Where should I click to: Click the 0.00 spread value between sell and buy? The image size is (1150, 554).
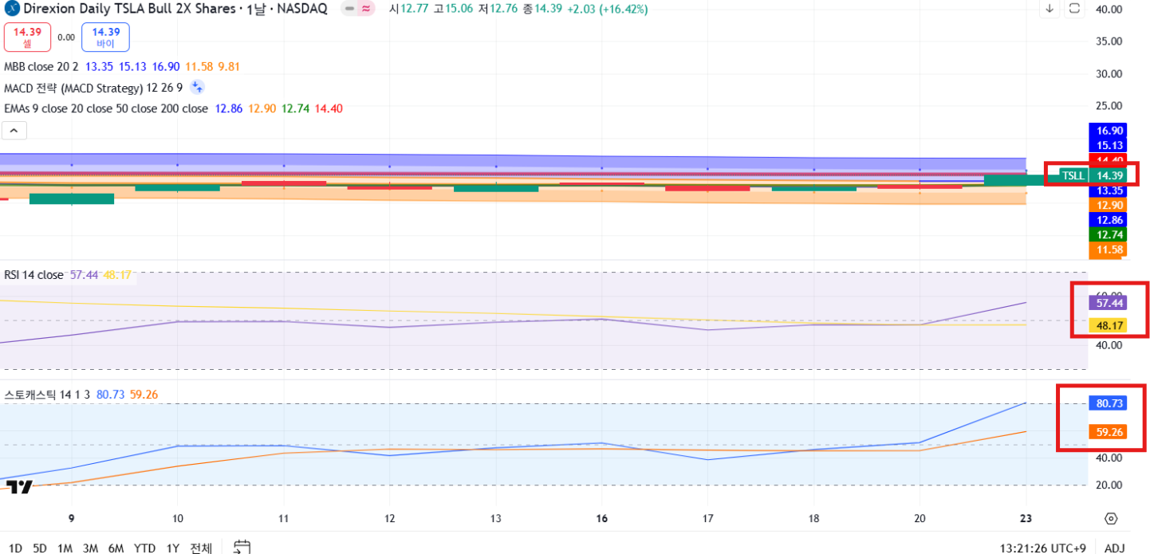[66, 37]
